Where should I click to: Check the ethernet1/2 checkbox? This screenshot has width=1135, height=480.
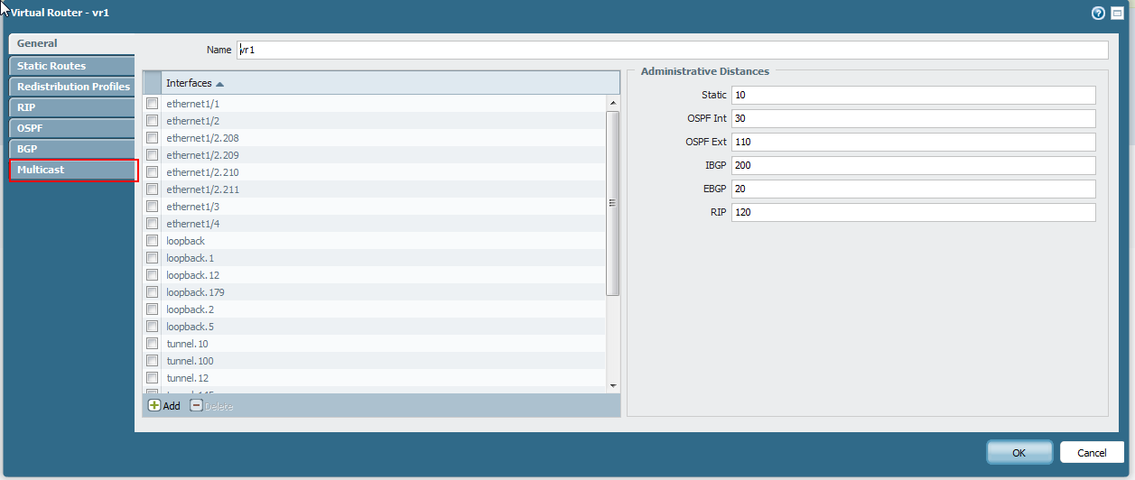[152, 121]
